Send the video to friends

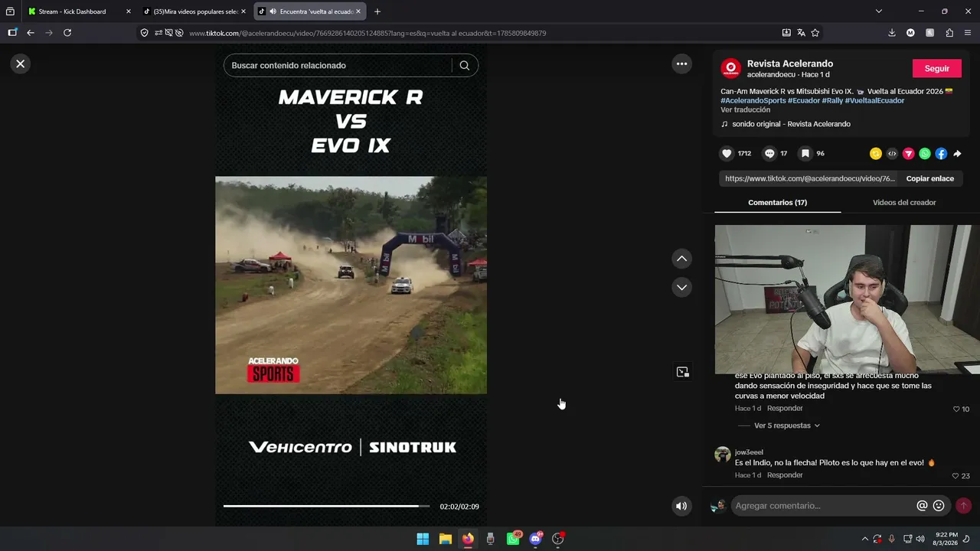[x=909, y=154]
